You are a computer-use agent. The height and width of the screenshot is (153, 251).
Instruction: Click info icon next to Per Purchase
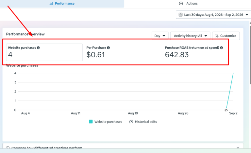[x=109, y=48]
